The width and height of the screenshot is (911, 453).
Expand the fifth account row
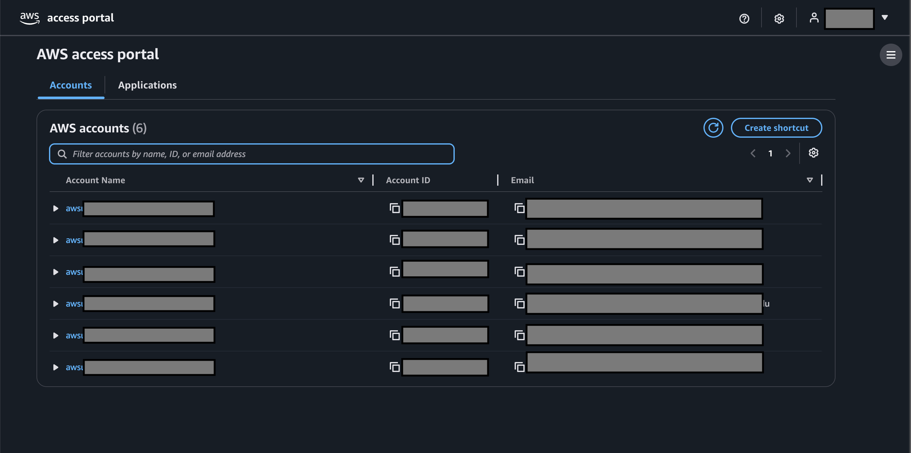point(56,336)
